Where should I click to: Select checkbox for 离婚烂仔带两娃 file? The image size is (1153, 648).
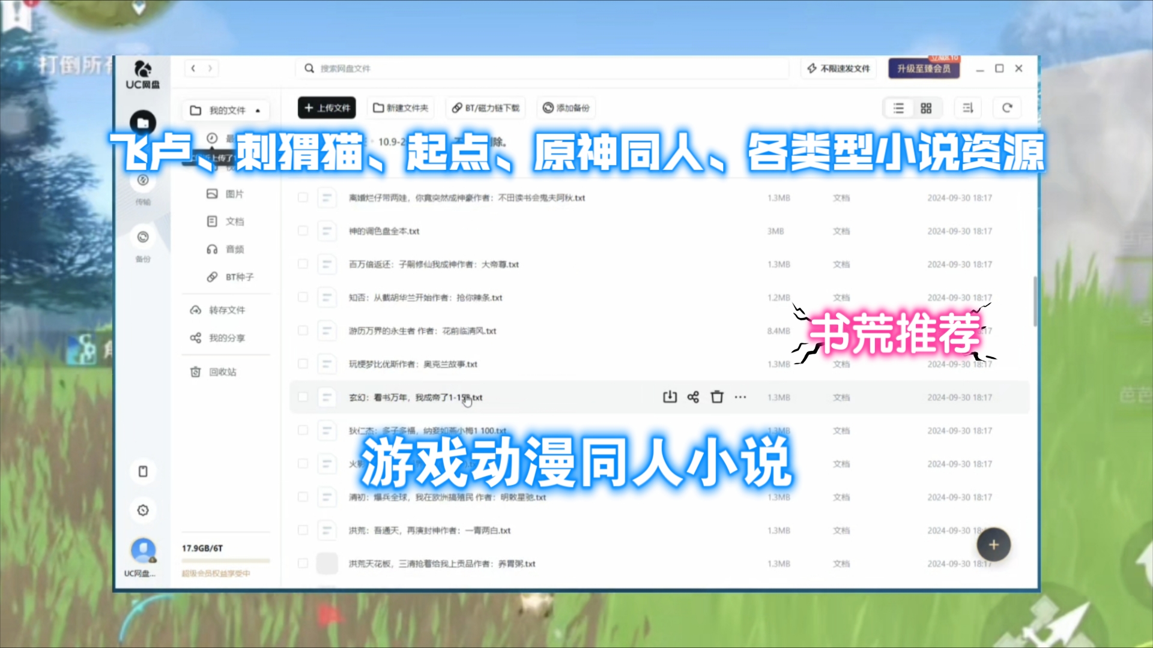pyautogui.click(x=303, y=197)
